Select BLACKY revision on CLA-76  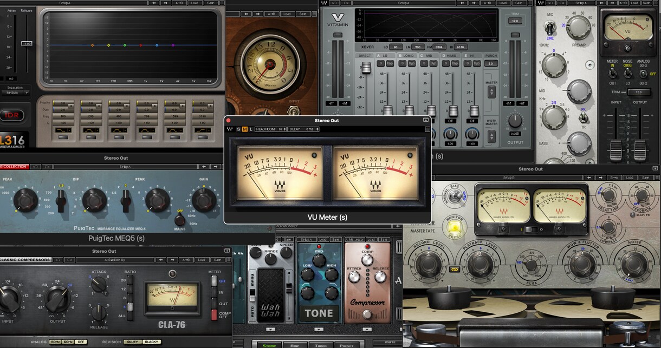(x=151, y=342)
